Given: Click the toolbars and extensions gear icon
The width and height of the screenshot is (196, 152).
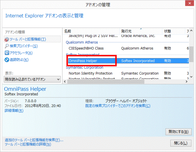Looking at the screenshot, I should (x=7, y=40).
